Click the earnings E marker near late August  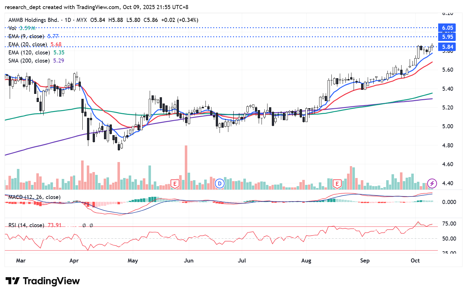[337, 184]
